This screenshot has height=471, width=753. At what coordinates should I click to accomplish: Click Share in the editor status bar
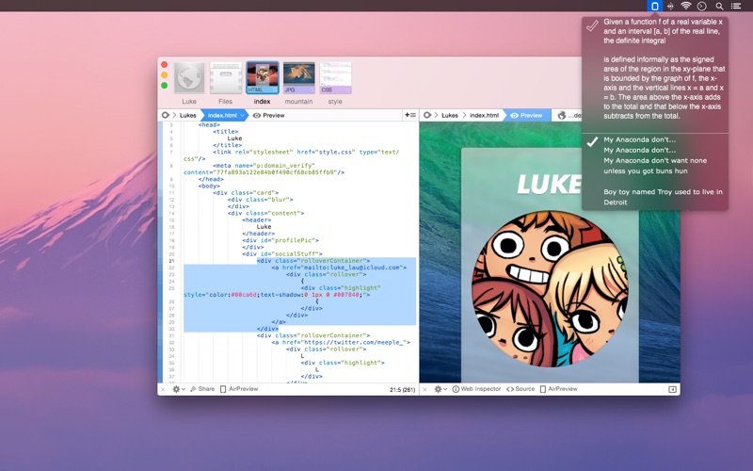[202, 389]
